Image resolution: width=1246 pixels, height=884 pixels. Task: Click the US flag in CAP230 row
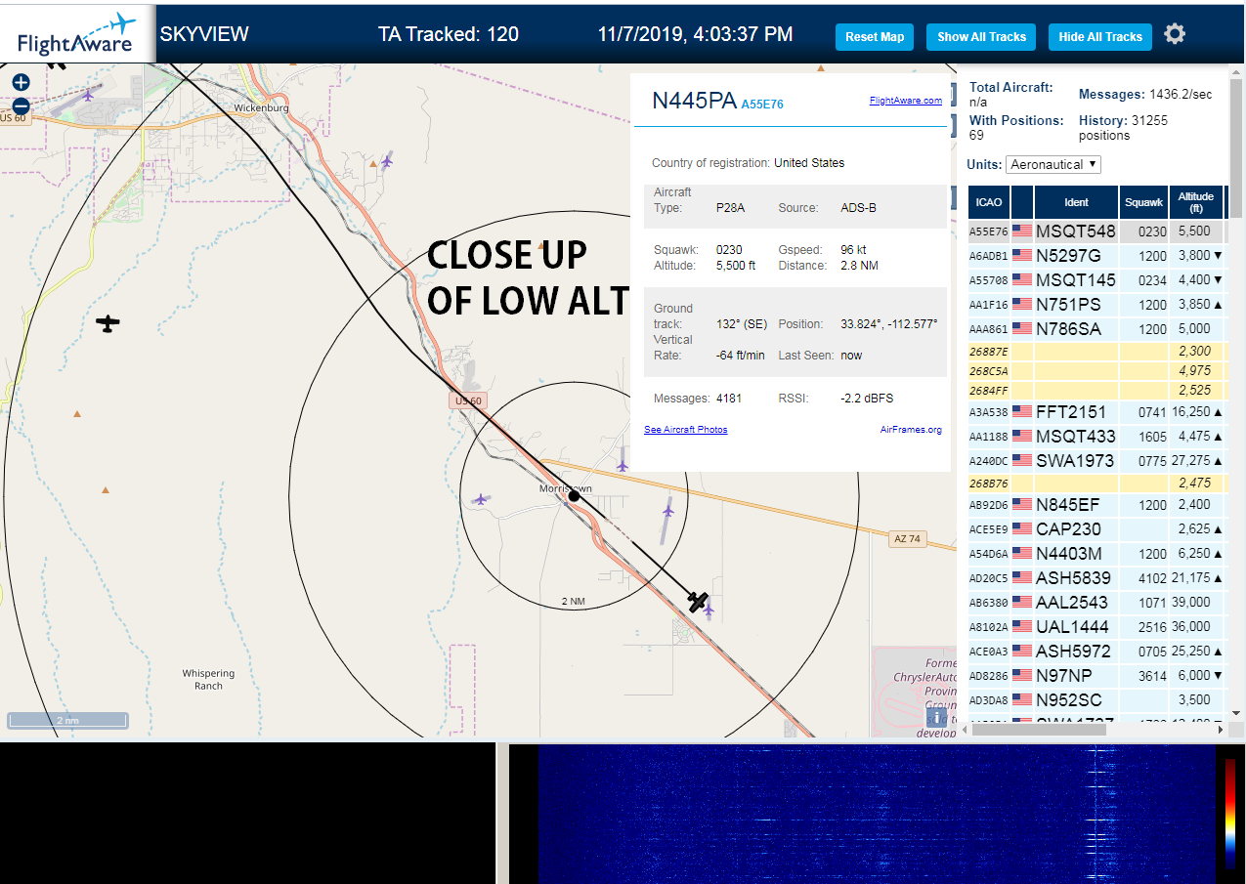(1022, 529)
